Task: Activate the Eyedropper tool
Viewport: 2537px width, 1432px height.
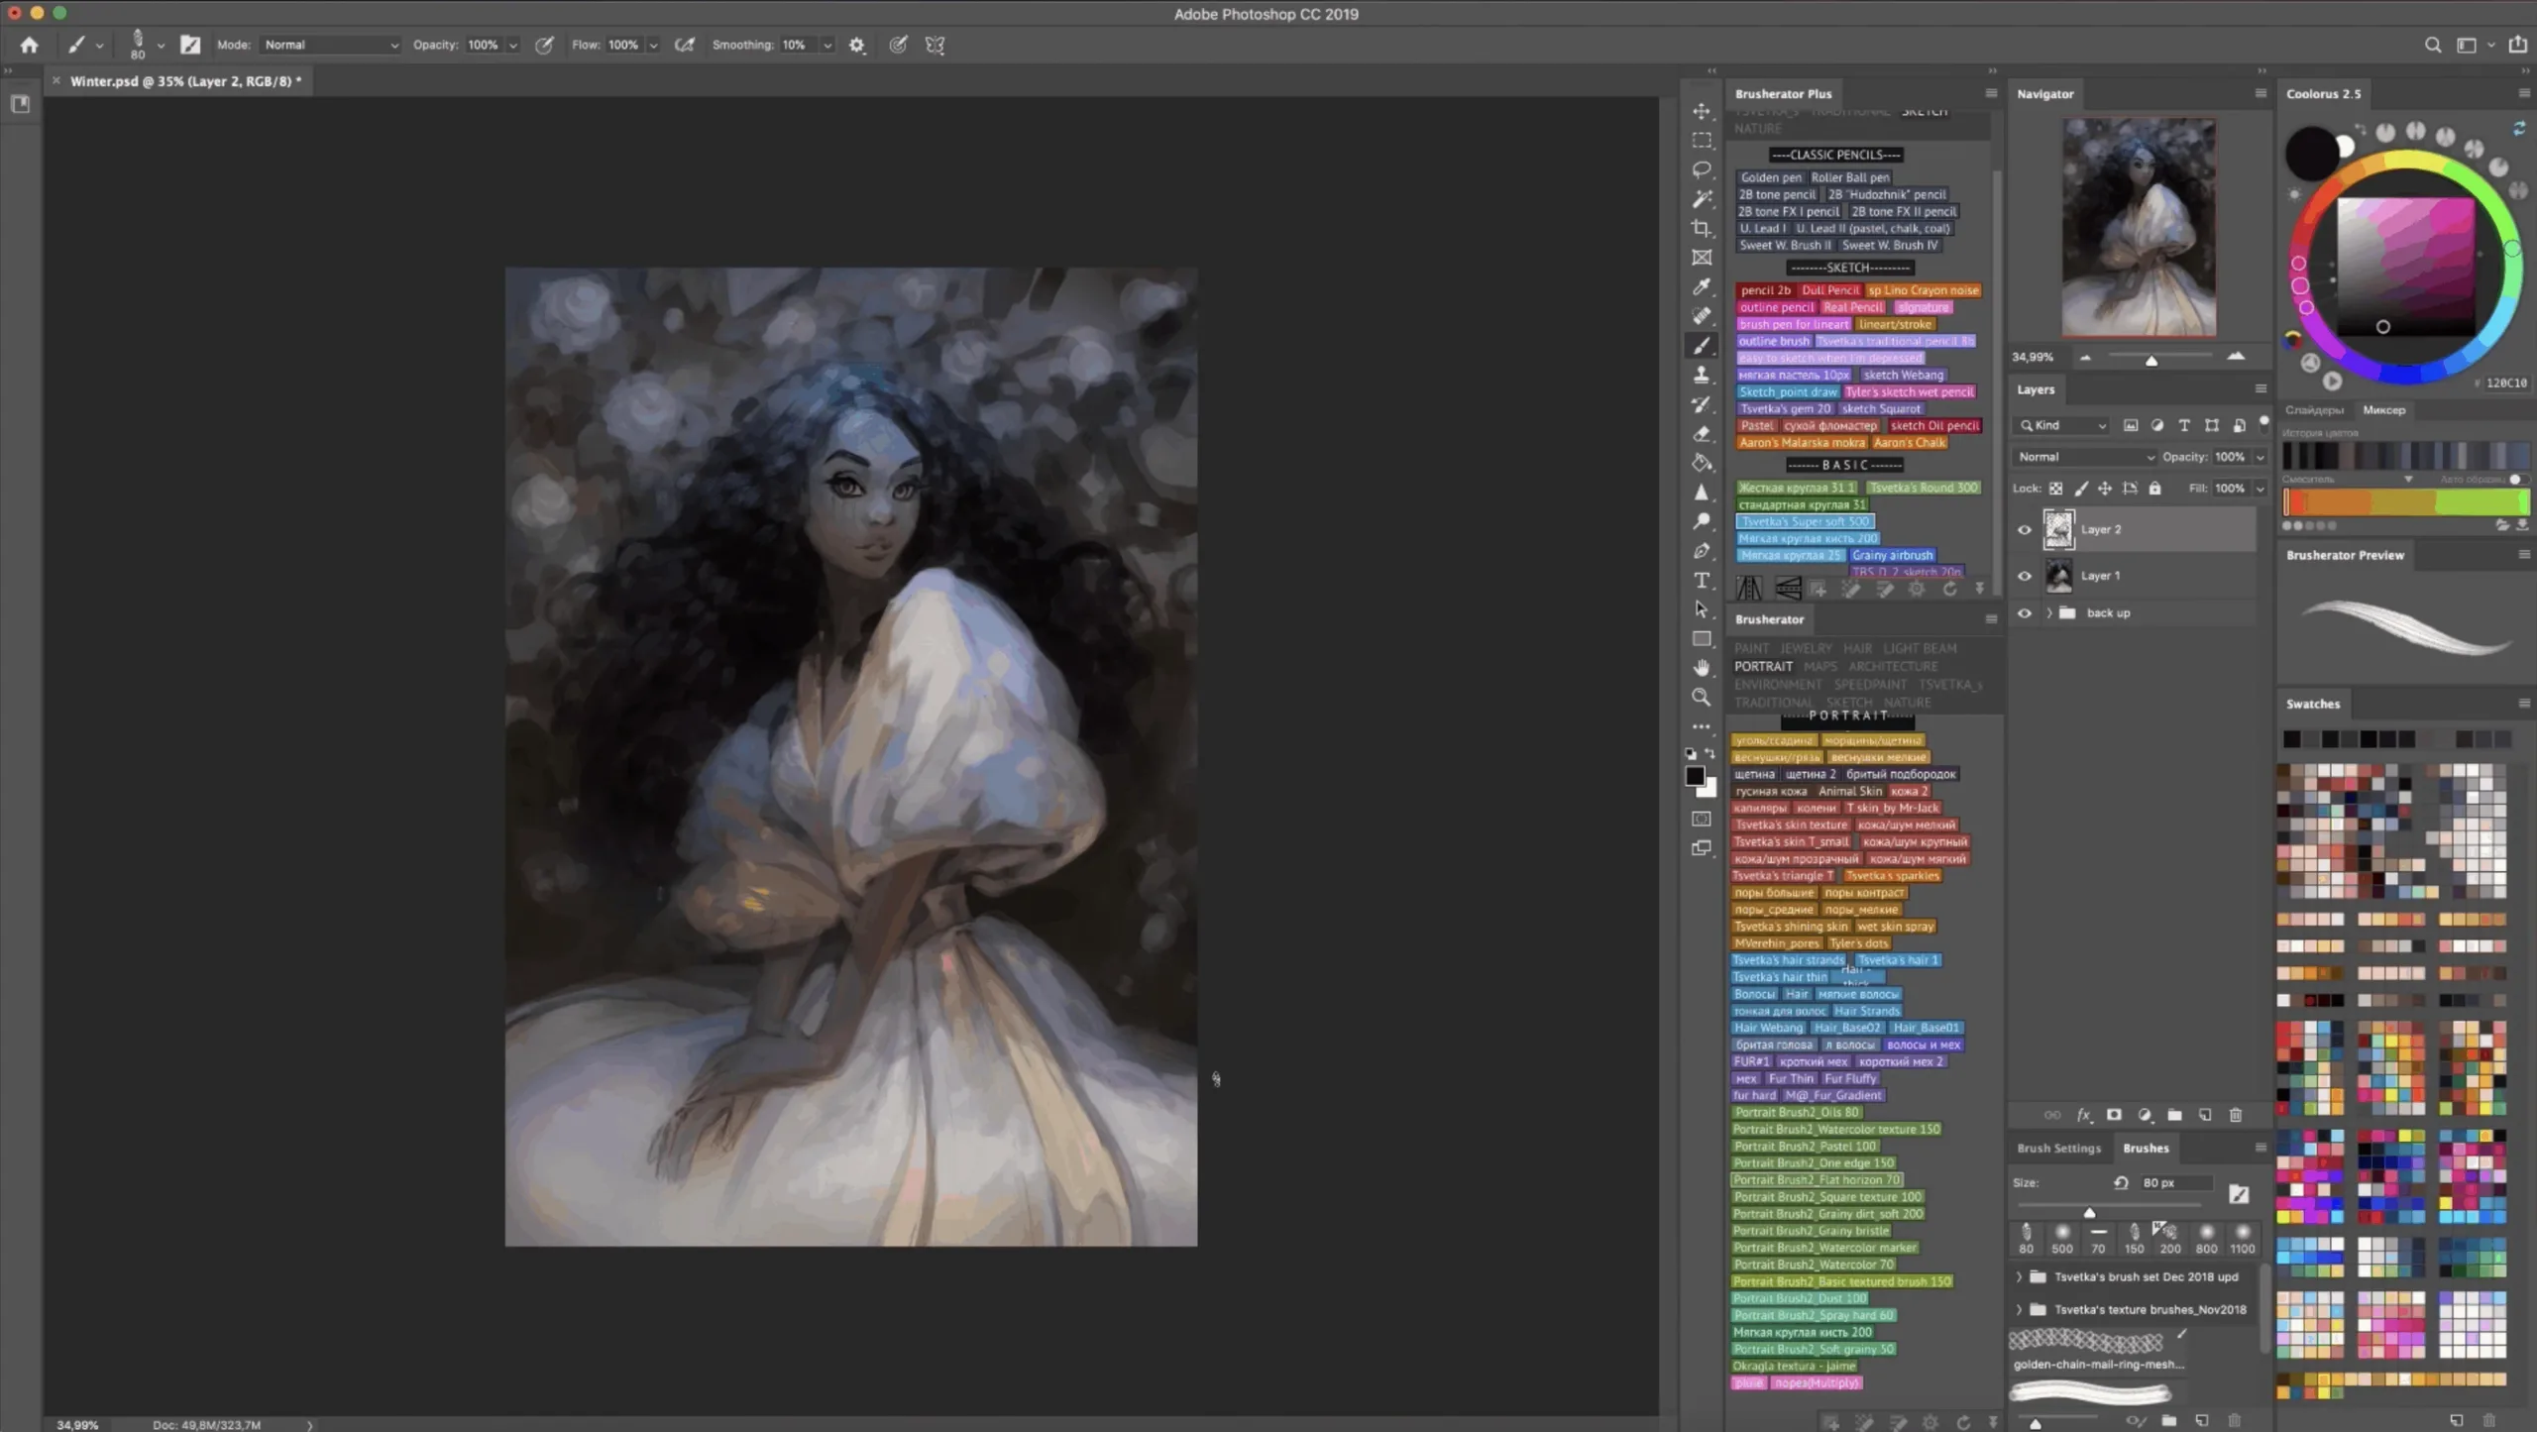Action: [x=1703, y=286]
